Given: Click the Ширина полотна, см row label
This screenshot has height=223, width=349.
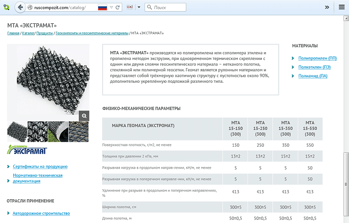Looking at the screenshot, I should point(119,207).
